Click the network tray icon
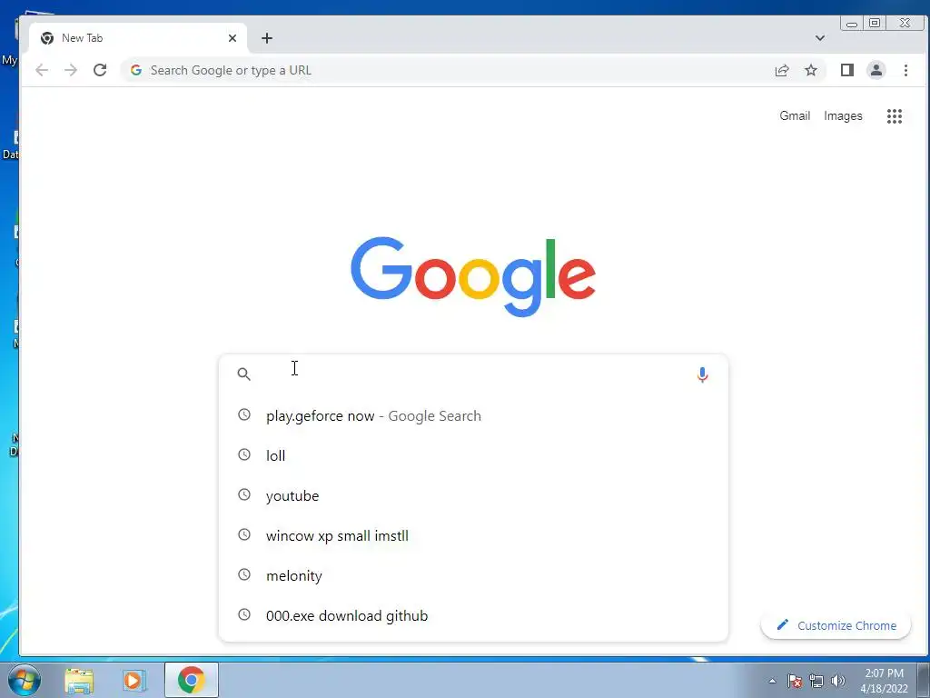 pos(816,681)
